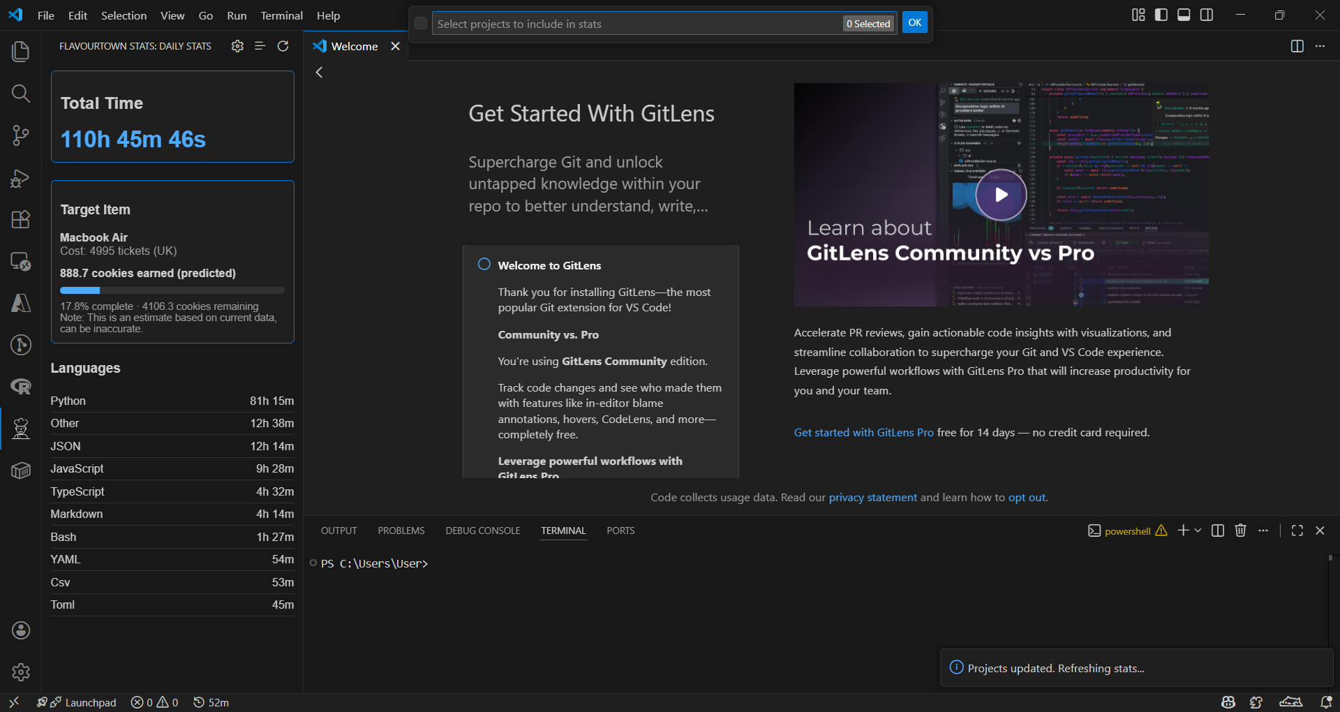Expand the new terminal launch profile dropdown
The height and width of the screenshot is (712, 1340).
(x=1198, y=531)
